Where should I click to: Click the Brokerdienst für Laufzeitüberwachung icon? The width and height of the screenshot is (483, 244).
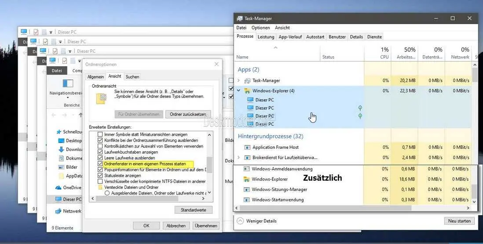point(247,158)
